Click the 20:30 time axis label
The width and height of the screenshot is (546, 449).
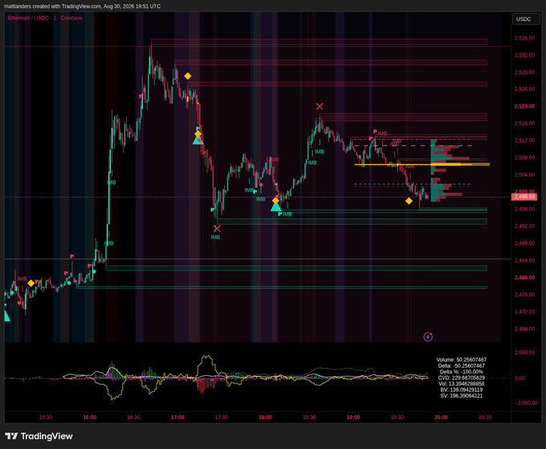point(485,417)
